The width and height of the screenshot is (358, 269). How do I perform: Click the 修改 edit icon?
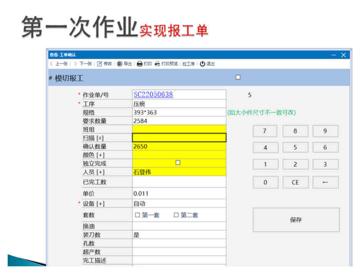pos(99,64)
